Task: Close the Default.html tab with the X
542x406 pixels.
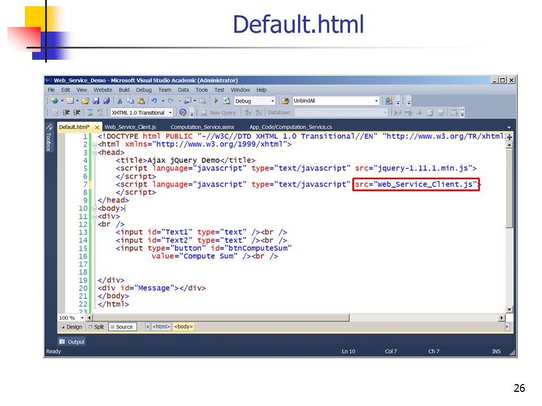Action: click(x=97, y=127)
